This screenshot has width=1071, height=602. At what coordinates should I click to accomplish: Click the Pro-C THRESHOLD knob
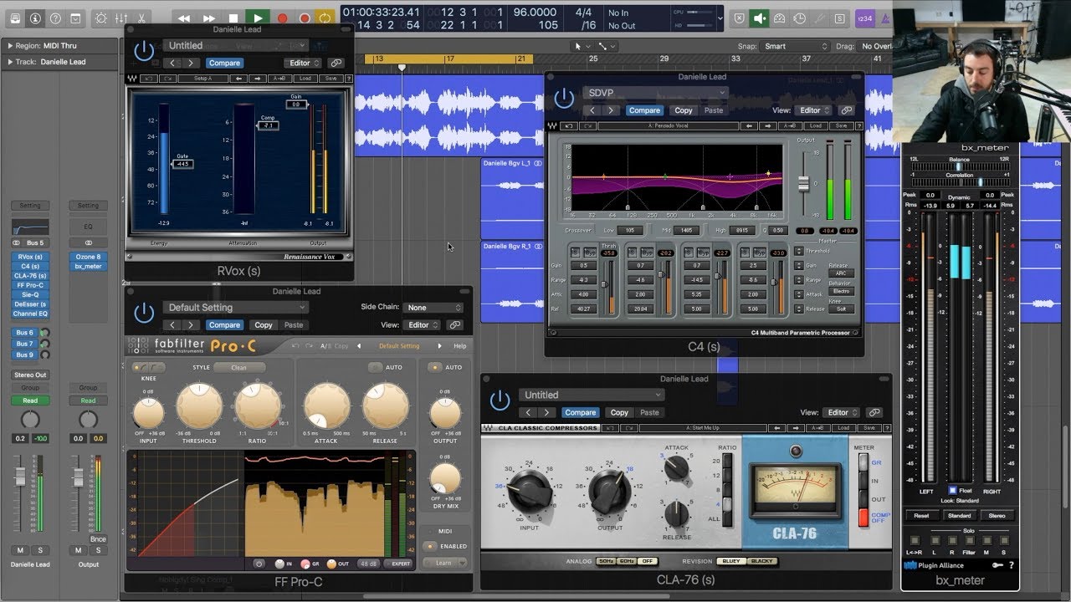pyautogui.click(x=199, y=407)
